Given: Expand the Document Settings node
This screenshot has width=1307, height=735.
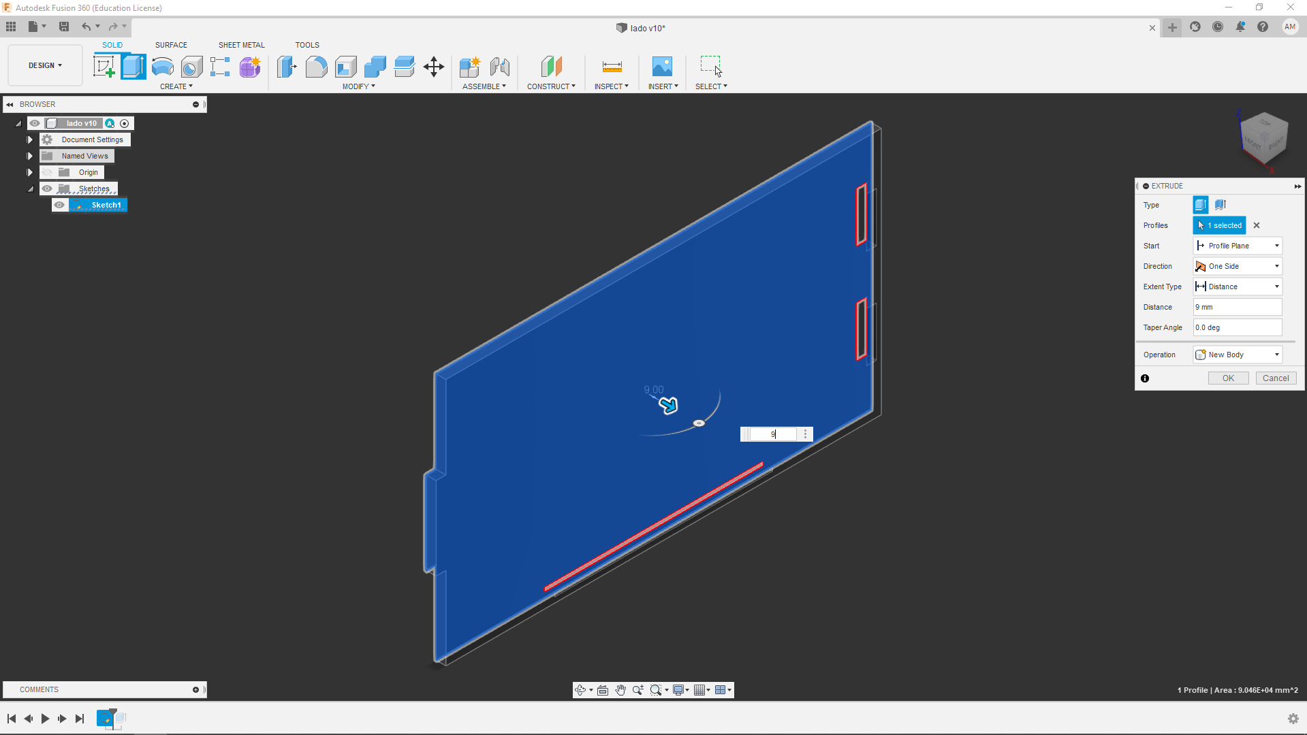Looking at the screenshot, I should click(30, 140).
